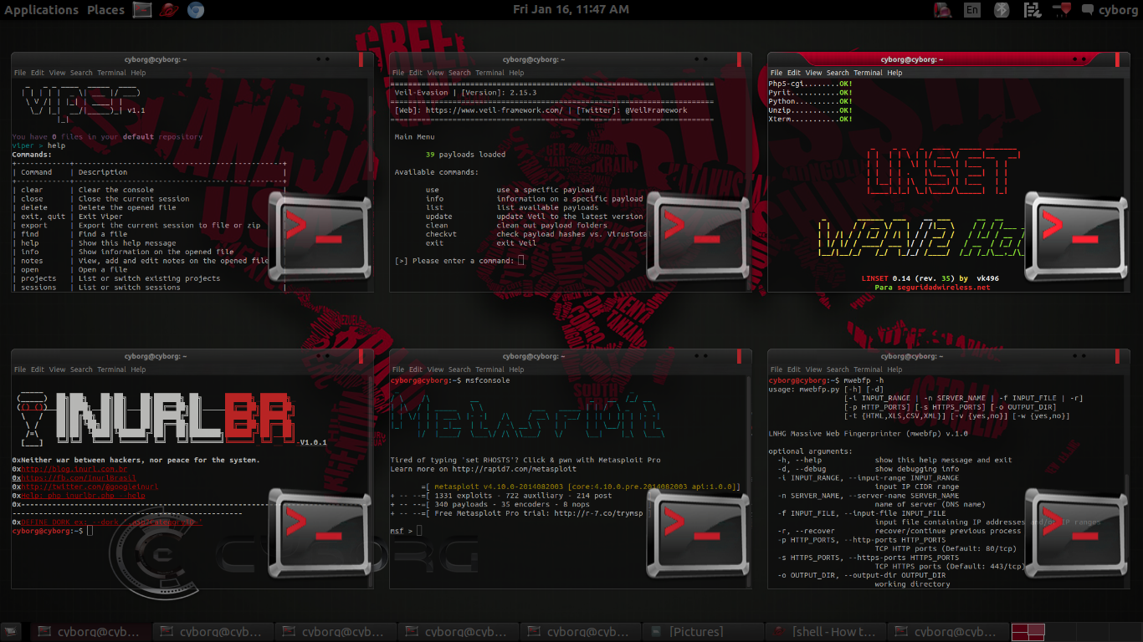
Task: Click the 'msf >' prompt in Metasploit terminal
Action: pyautogui.click(x=406, y=531)
